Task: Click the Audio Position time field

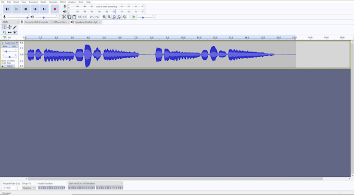Action: coord(52,188)
